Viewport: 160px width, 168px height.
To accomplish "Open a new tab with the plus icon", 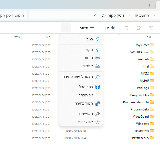I will click(x=150, y=5).
